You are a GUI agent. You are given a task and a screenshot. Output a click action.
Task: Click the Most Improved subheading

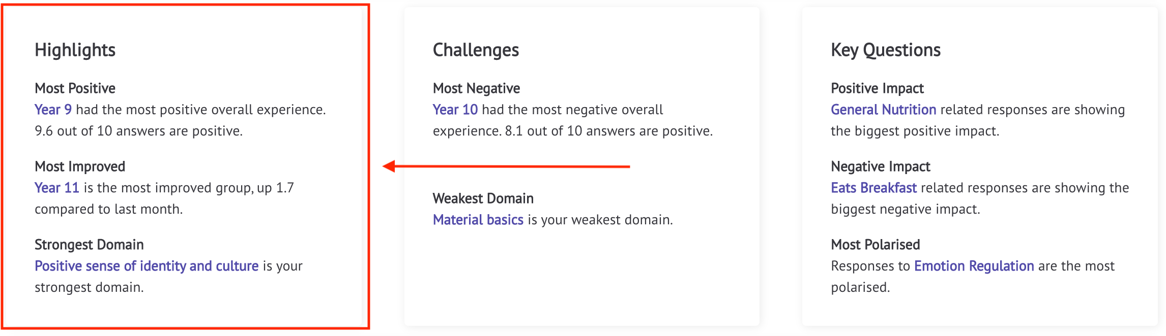(x=80, y=166)
